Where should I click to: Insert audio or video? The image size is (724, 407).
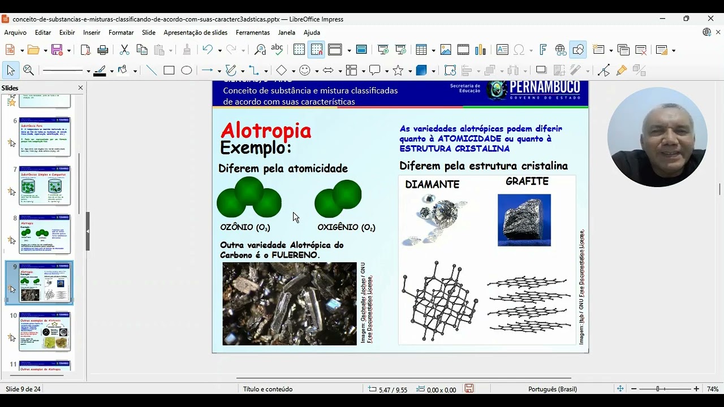[463, 50]
